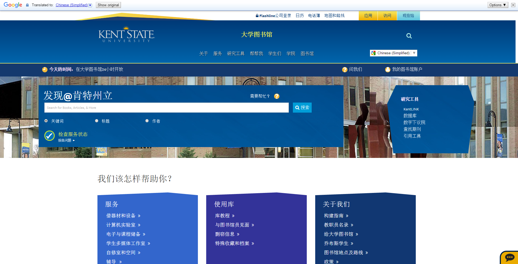Open 计算机实验室 link

click(123, 225)
